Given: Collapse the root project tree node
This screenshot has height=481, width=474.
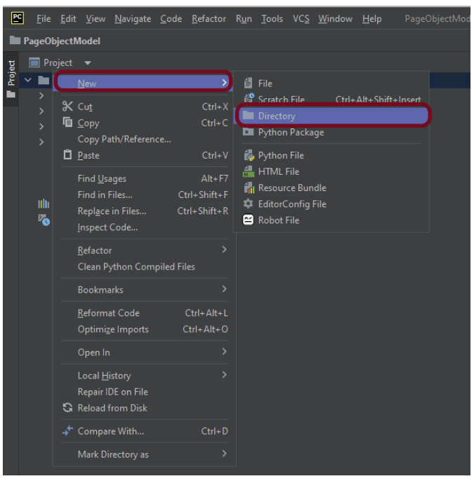Looking at the screenshot, I should (x=28, y=80).
